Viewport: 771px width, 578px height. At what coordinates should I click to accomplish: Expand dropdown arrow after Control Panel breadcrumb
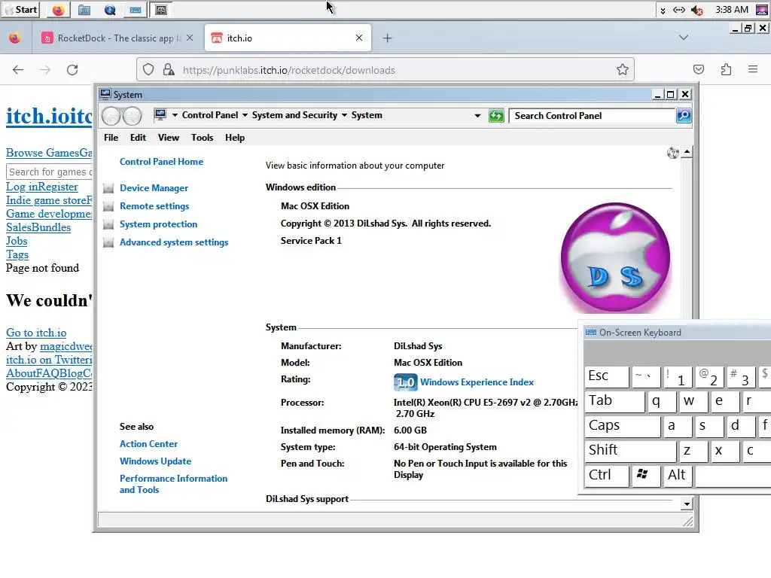(245, 115)
